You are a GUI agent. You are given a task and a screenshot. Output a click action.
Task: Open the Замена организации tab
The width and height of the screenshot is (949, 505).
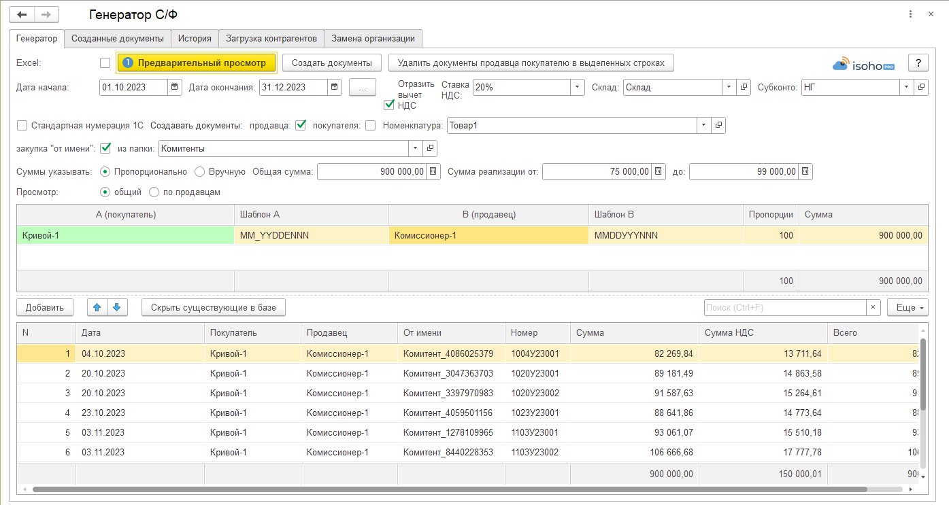pyautogui.click(x=373, y=39)
